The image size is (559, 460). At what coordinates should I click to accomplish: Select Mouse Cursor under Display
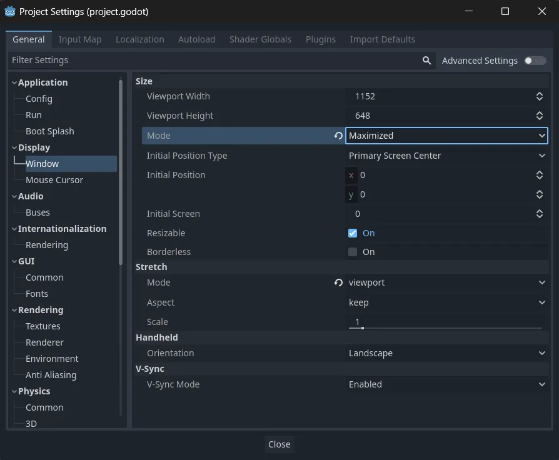click(x=54, y=180)
